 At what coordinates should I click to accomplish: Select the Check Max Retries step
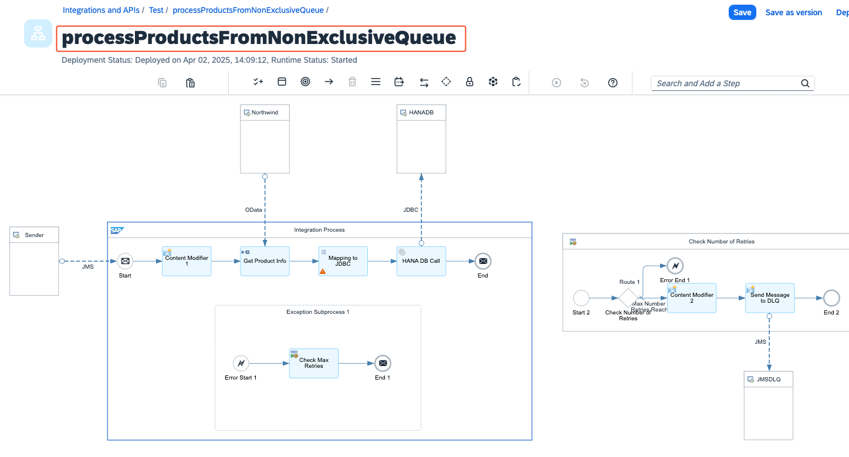(x=314, y=363)
